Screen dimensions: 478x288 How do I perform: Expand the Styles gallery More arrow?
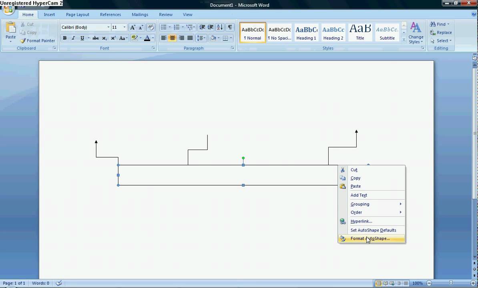pos(404,40)
